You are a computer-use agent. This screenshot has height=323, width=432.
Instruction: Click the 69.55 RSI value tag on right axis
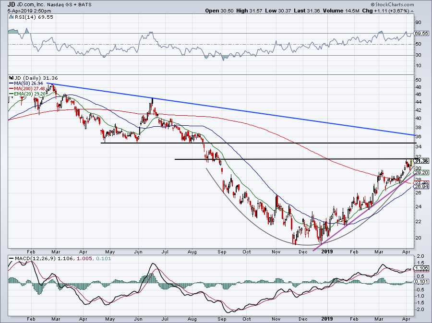(421, 33)
